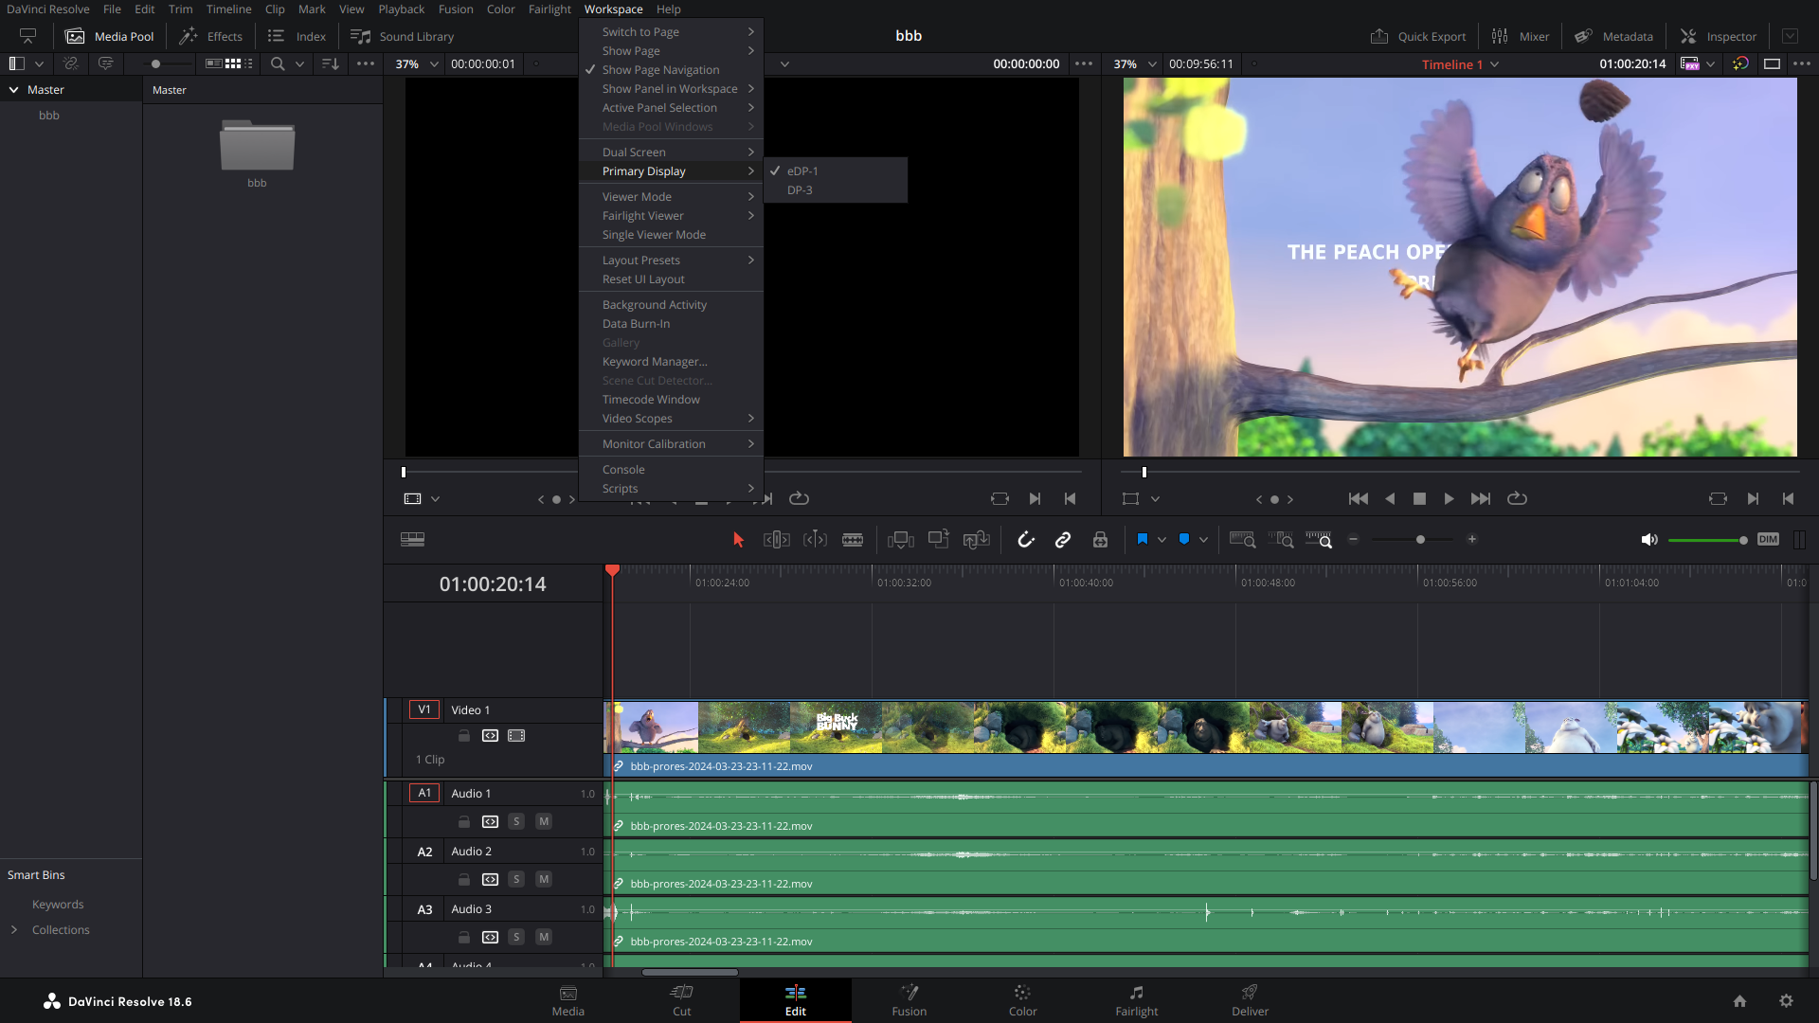Open the Quick Export button
Screen dimensions: 1819x1023
coord(1418,36)
